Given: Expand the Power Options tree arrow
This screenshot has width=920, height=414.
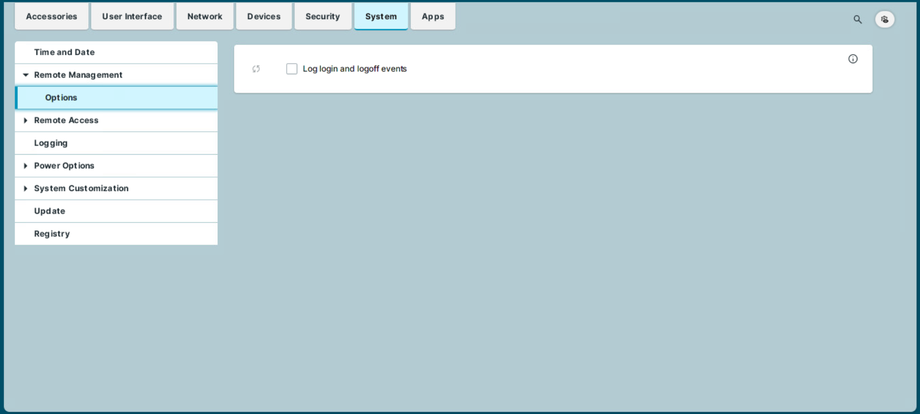Looking at the screenshot, I should coord(26,166).
